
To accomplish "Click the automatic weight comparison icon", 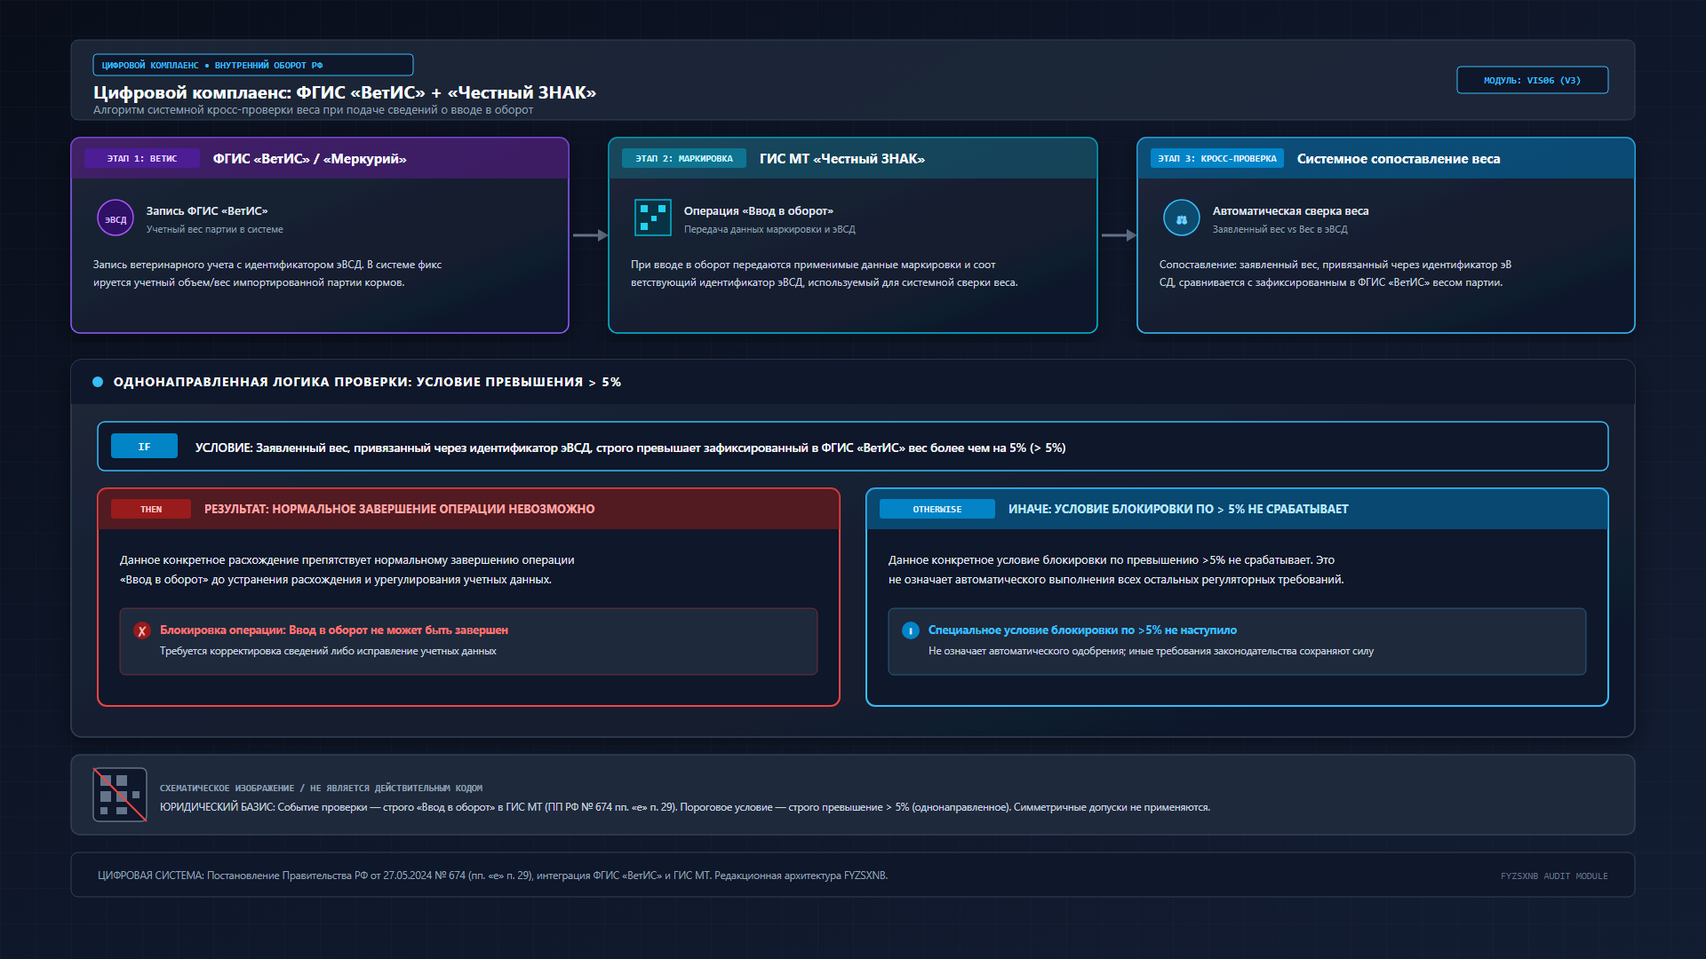I will (1182, 218).
